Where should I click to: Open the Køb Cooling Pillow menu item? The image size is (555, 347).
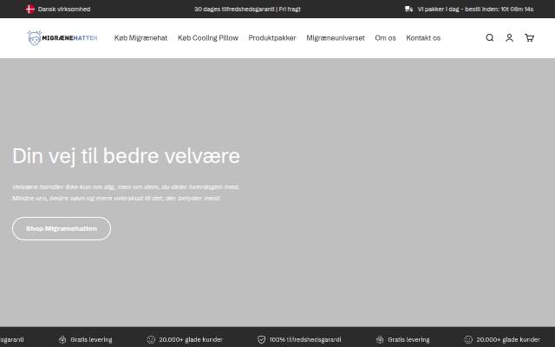point(208,38)
